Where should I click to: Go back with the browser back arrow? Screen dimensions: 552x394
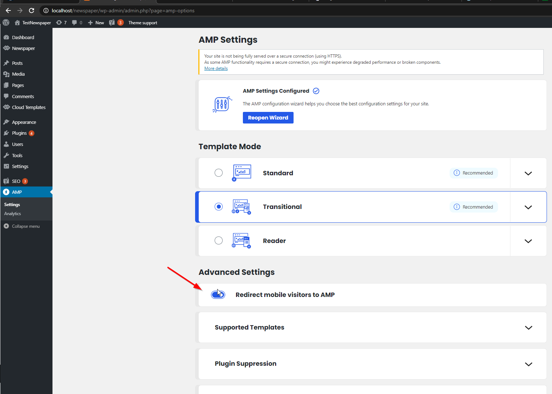tap(8, 11)
